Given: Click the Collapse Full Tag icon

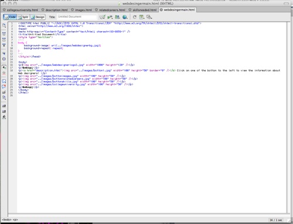Looking at the screenshot, I should (4, 34).
